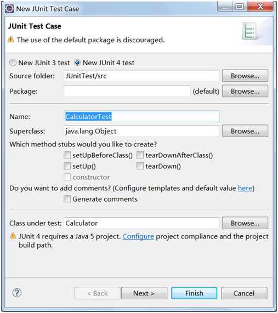Click the warning icon beside JUnit 4 requirement

pyautogui.click(x=13, y=236)
